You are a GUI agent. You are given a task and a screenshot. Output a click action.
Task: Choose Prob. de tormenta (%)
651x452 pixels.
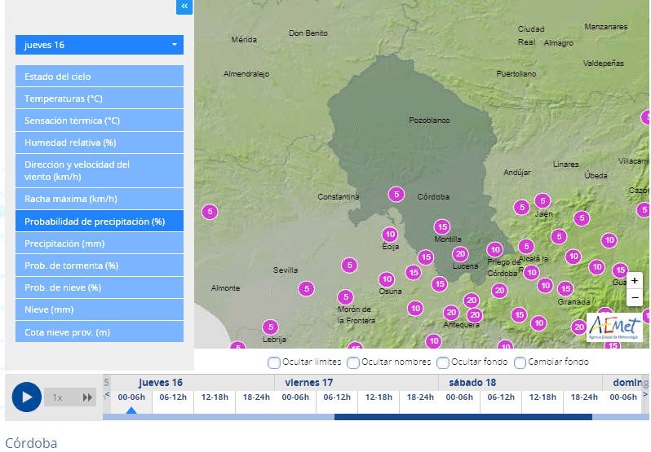100,265
